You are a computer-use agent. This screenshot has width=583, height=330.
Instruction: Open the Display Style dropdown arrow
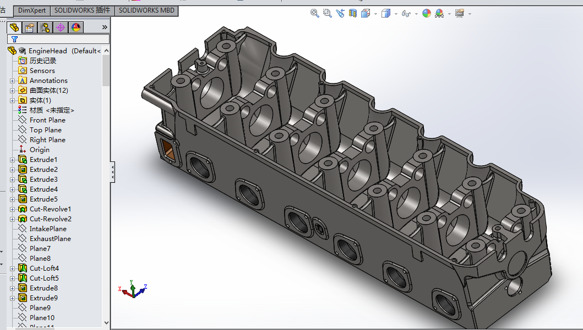click(396, 14)
